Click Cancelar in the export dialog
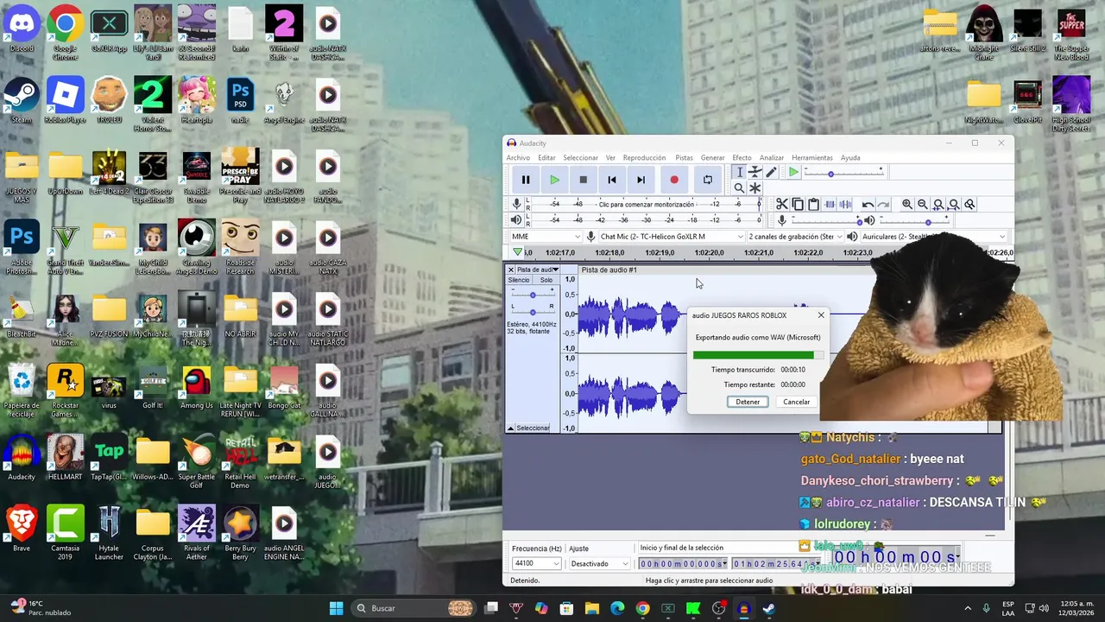This screenshot has height=622, width=1105. [796, 402]
